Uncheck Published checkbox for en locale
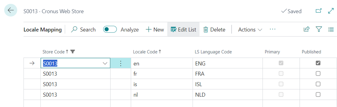 click(318, 63)
